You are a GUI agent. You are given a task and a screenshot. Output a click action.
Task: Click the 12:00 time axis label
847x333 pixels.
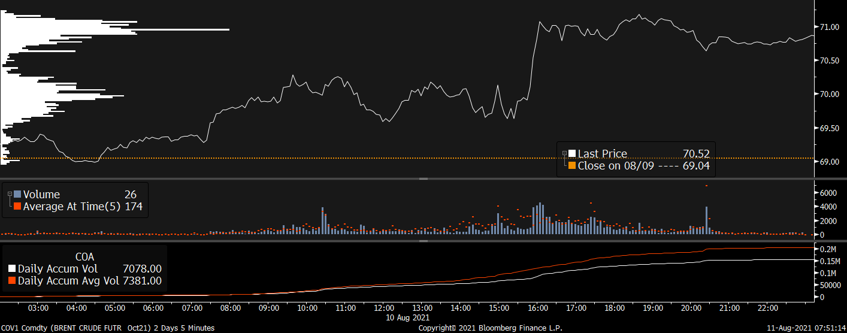pyautogui.click(x=384, y=308)
